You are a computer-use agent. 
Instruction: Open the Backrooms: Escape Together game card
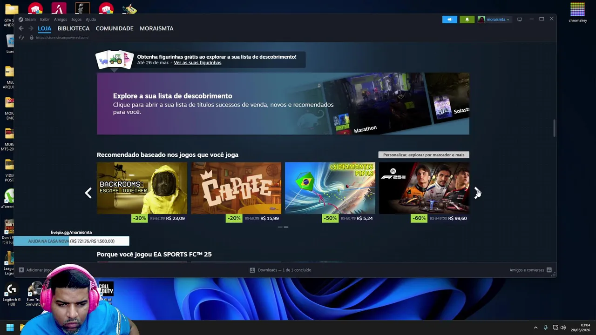point(142,188)
